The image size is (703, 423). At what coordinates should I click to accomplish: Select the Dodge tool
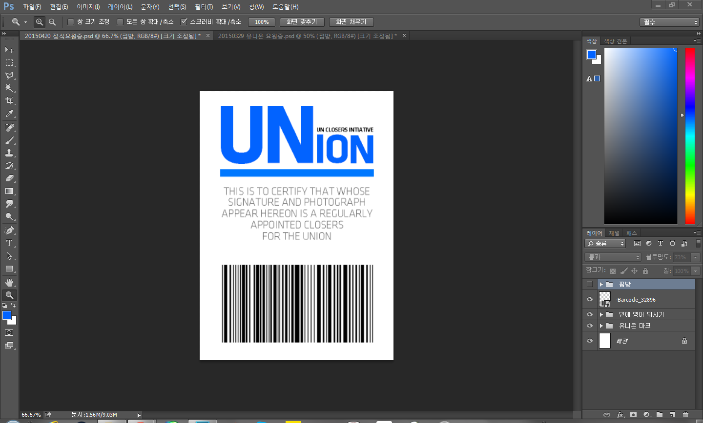coord(9,216)
